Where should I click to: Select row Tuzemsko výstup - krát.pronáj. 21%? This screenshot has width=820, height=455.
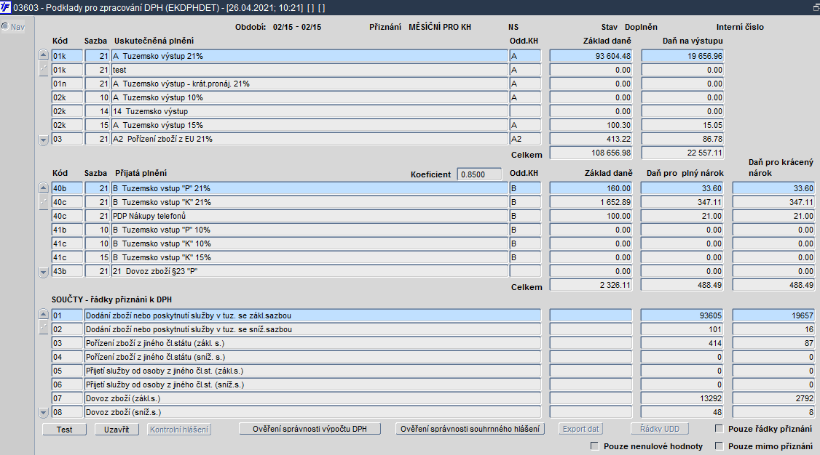(310, 84)
